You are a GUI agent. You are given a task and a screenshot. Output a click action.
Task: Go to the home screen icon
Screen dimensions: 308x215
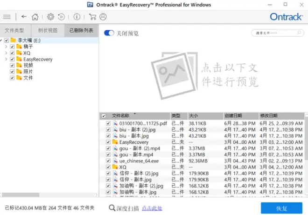coord(35,17)
